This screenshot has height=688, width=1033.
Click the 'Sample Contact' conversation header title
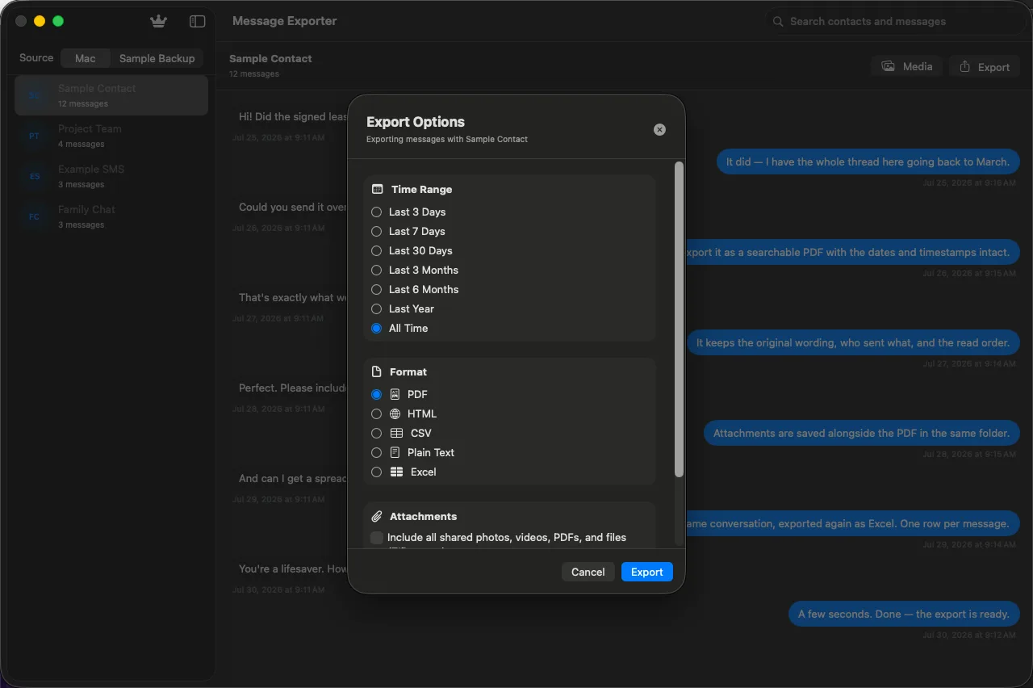270,58
